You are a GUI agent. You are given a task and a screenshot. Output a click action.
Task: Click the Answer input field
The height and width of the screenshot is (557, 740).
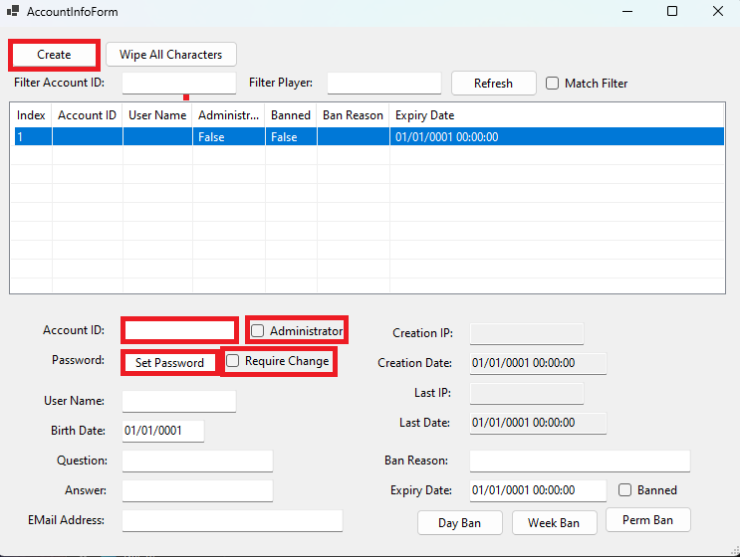197,490
